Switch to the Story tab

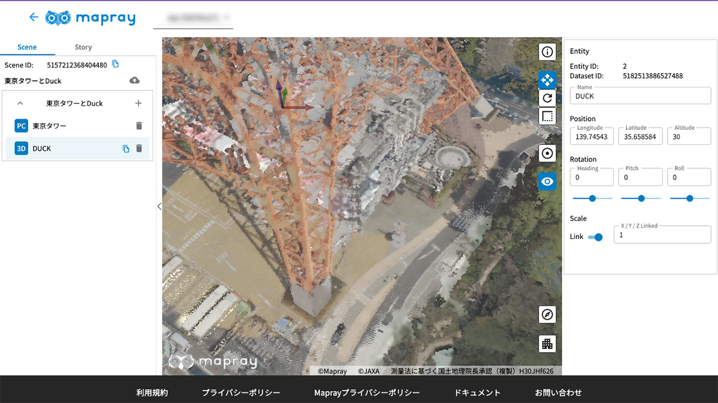[x=83, y=47]
